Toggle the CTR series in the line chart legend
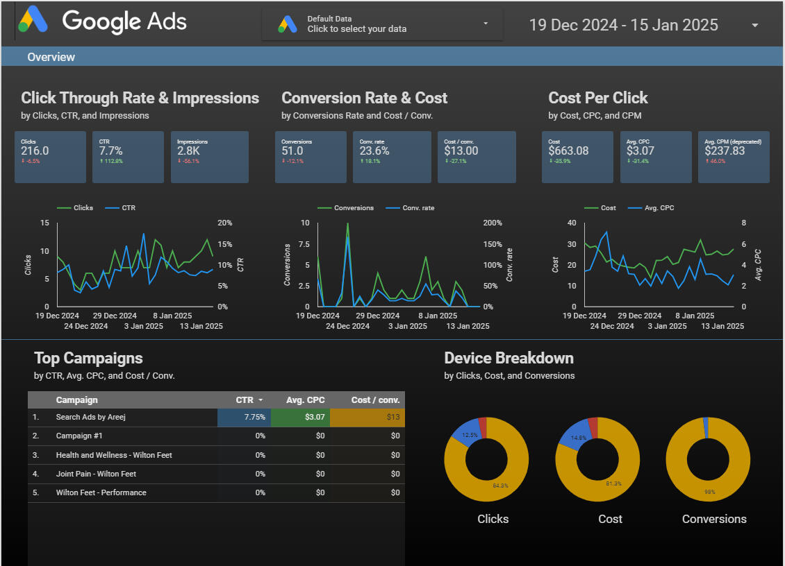The image size is (785, 566). pyautogui.click(x=121, y=207)
